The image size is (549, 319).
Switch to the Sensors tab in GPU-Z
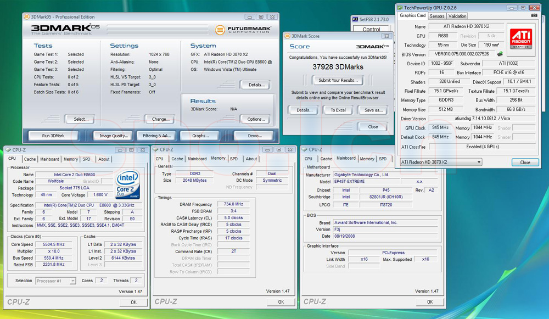(x=436, y=16)
